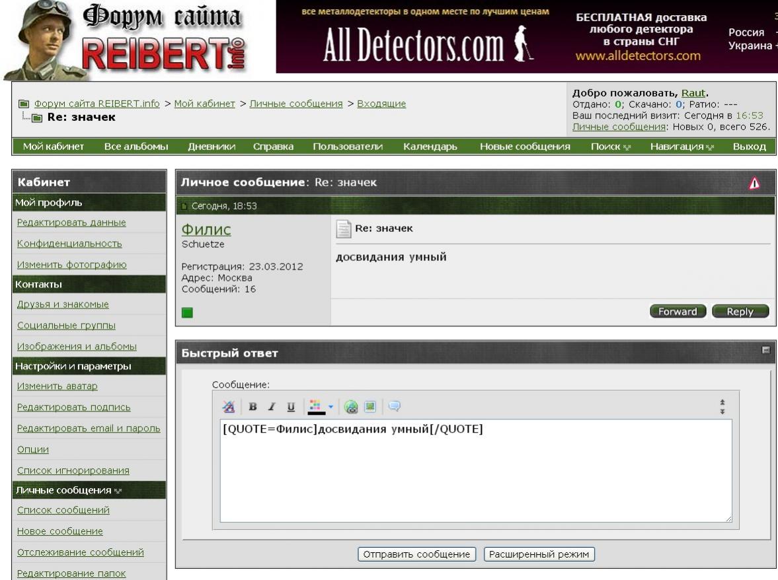Open Список сообщений in sidebar
This screenshot has width=778, height=580.
63,510
